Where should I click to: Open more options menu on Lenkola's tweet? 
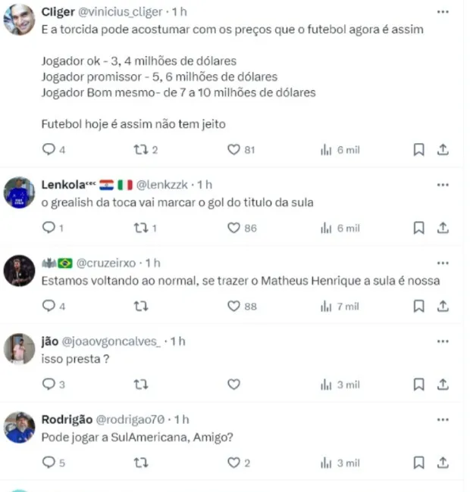(x=443, y=185)
